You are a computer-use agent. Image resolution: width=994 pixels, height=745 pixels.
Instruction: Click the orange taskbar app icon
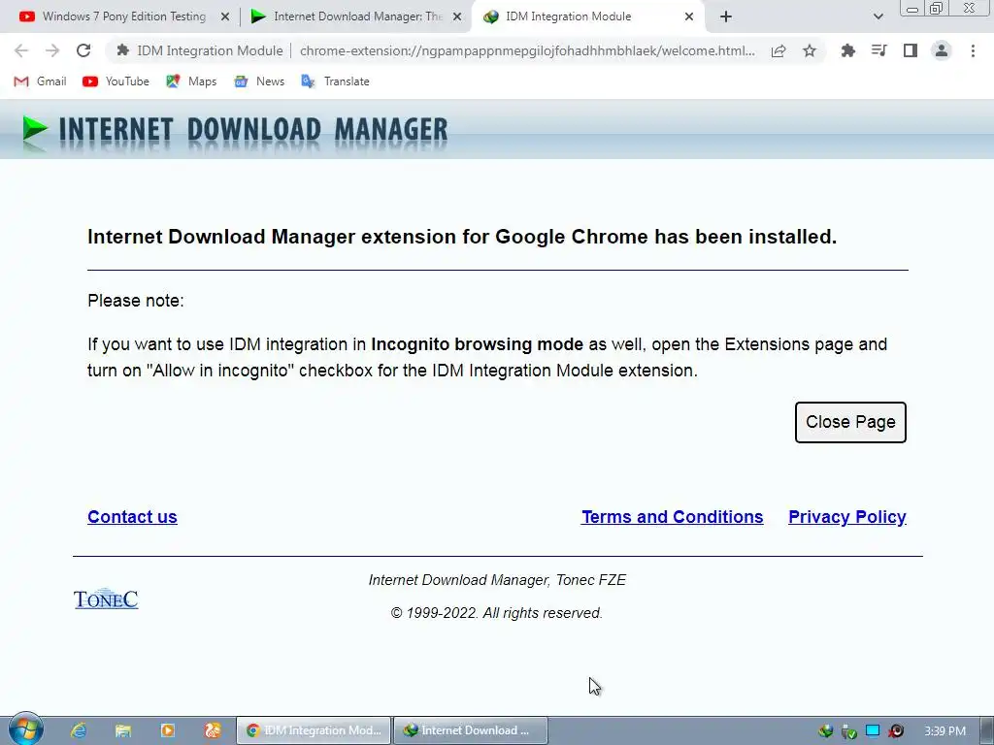pos(213,730)
